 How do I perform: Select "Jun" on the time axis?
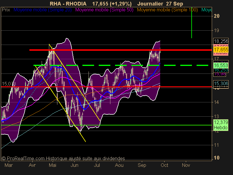click(x=74, y=165)
